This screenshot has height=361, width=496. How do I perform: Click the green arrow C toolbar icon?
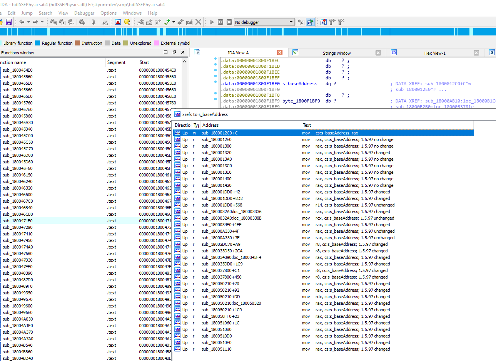[310, 22]
